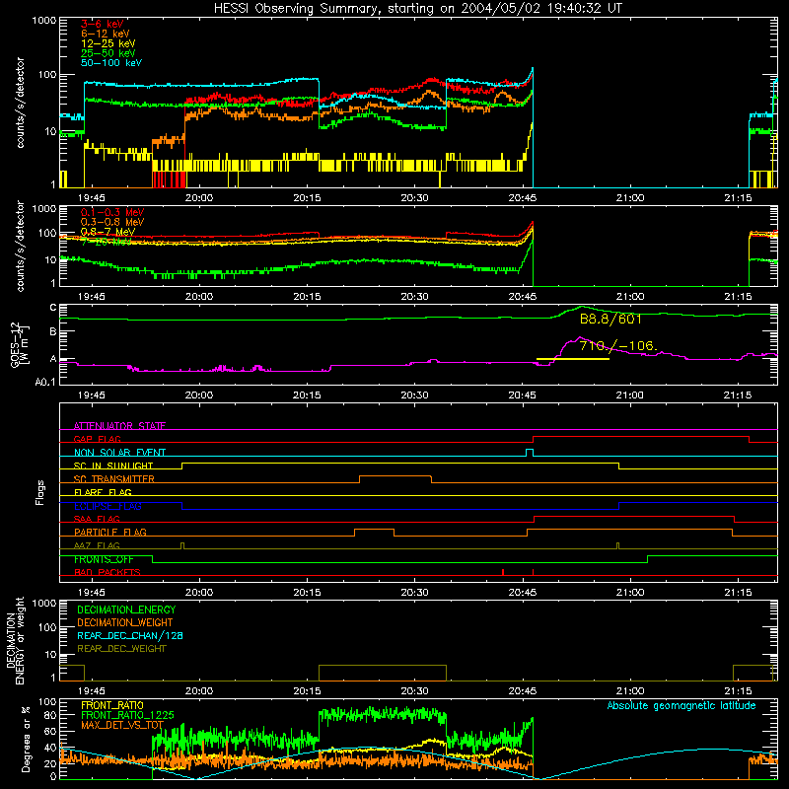Viewport: 789px width, 789px height.
Task: Click the Absolute geomagnetic latitude label
Action: tap(681, 706)
